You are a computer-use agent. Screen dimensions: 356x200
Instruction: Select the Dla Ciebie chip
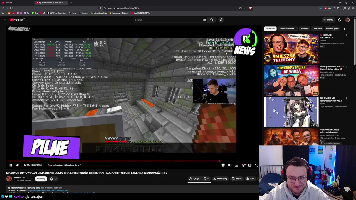click(x=317, y=29)
